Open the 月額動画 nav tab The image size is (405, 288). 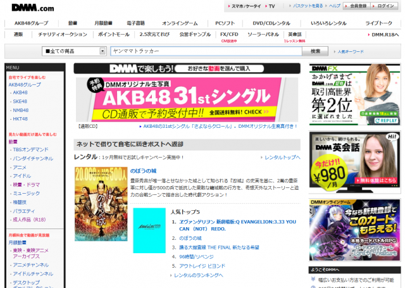(x=103, y=23)
